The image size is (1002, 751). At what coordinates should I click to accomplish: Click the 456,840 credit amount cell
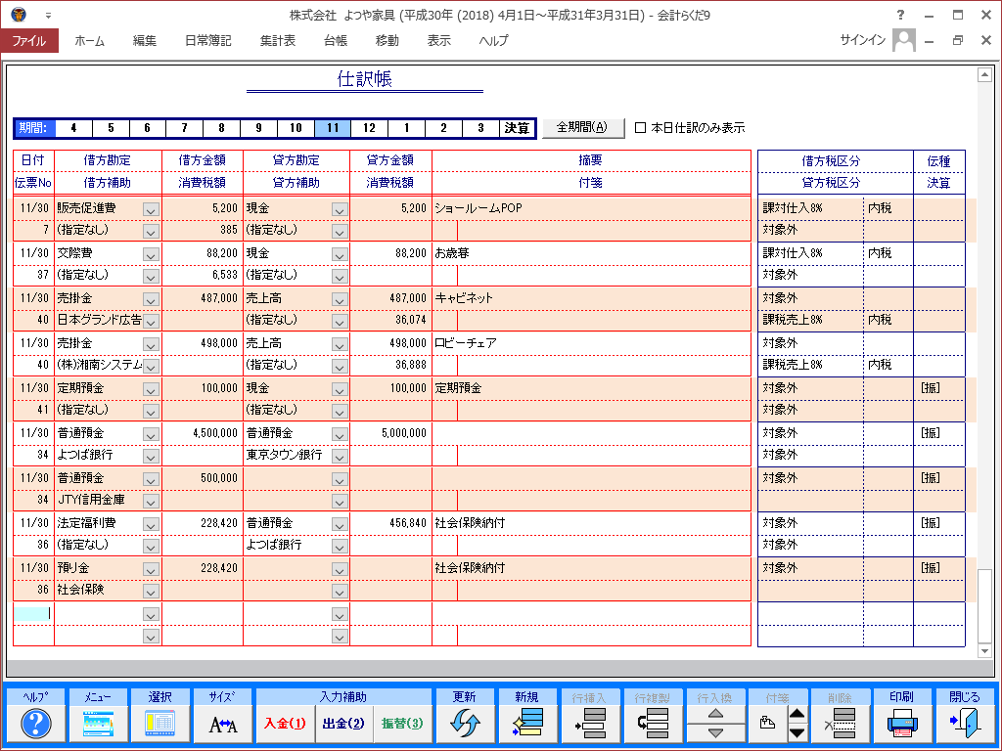point(390,523)
